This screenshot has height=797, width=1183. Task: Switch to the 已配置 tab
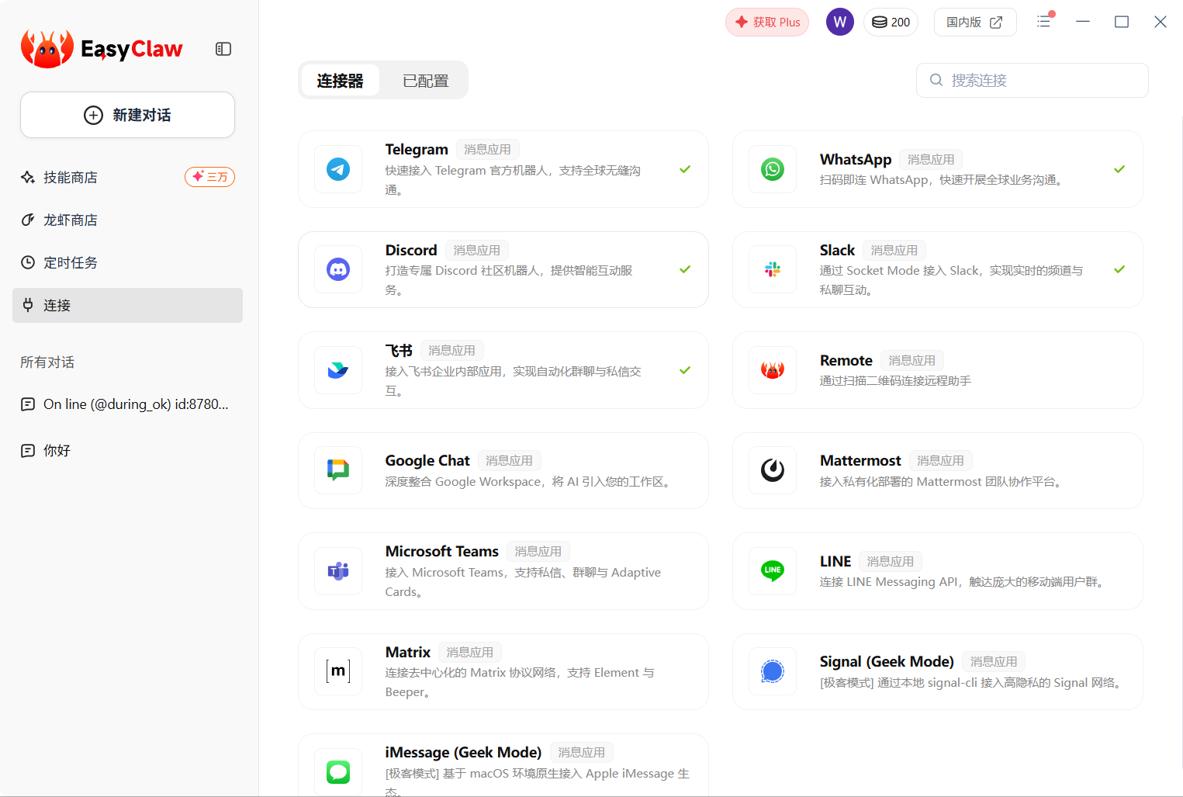coord(424,80)
